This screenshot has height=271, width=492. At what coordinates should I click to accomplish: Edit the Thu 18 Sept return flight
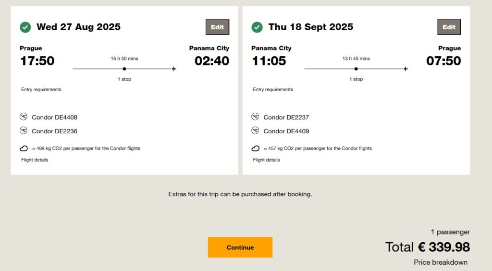449,27
